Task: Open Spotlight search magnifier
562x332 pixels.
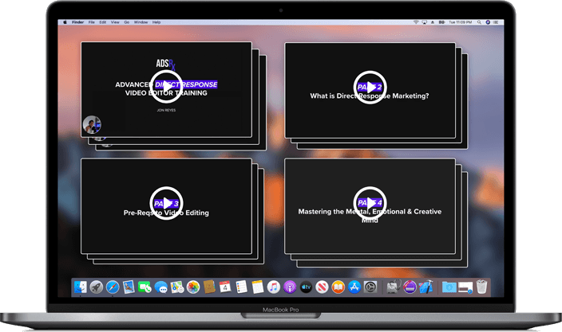Action: click(x=479, y=22)
